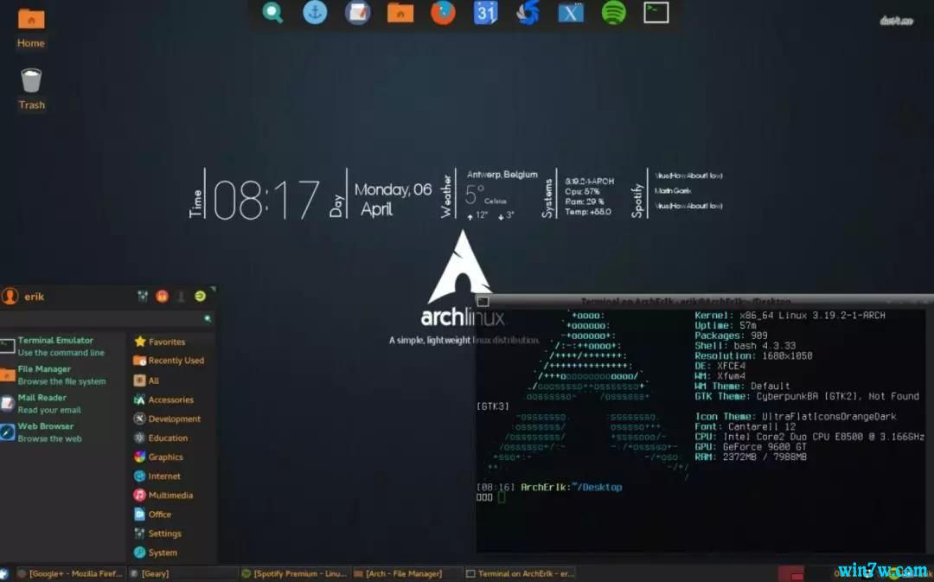
Task: Click the Spotify widget track info
Action: click(x=688, y=190)
